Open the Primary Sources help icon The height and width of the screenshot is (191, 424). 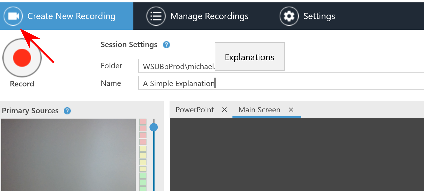[x=67, y=111]
